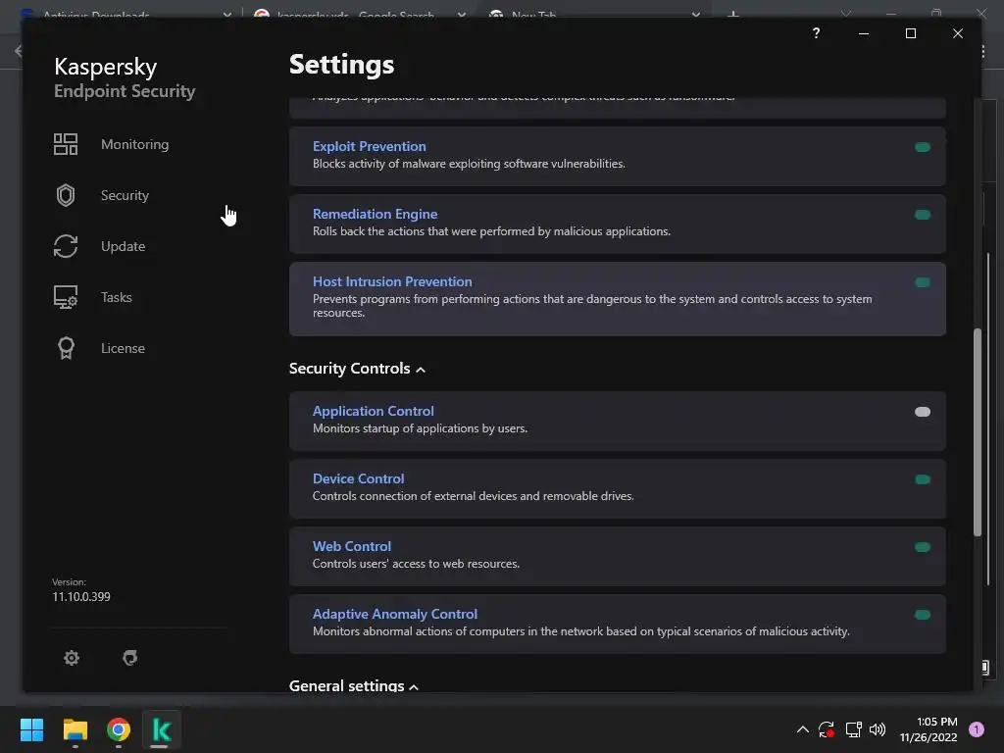
Task: Click the sync status tray icon
Action: tap(826, 729)
